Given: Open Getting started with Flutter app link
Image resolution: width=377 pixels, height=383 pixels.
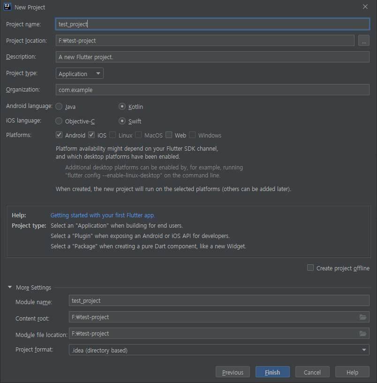Looking at the screenshot, I should pyautogui.click(x=103, y=215).
